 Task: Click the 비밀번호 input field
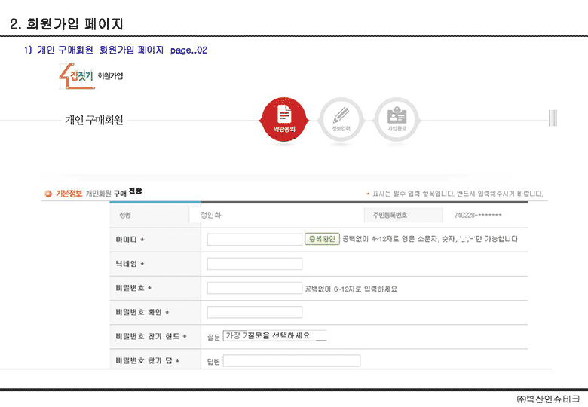[x=254, y=288]
